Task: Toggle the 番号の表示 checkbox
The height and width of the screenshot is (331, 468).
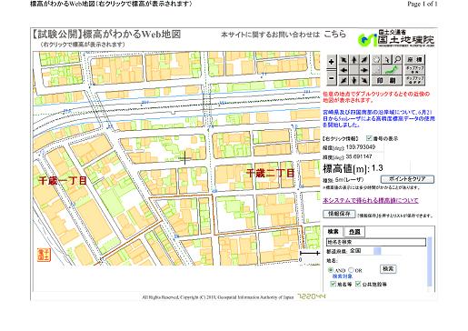Action: (369, 138)
